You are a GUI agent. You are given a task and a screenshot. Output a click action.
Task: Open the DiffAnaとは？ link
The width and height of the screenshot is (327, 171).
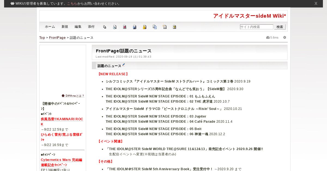[75, 96]
